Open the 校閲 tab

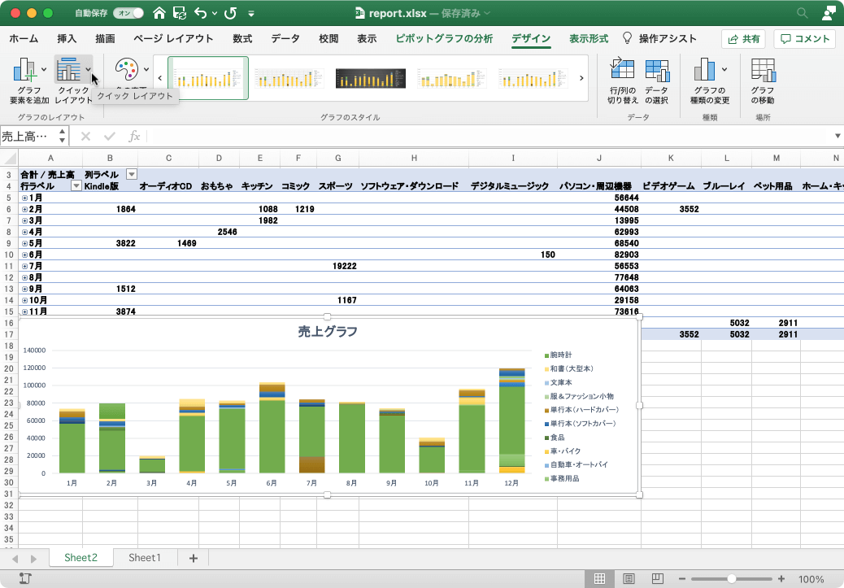pyautogui.click(x=328, y=38)
